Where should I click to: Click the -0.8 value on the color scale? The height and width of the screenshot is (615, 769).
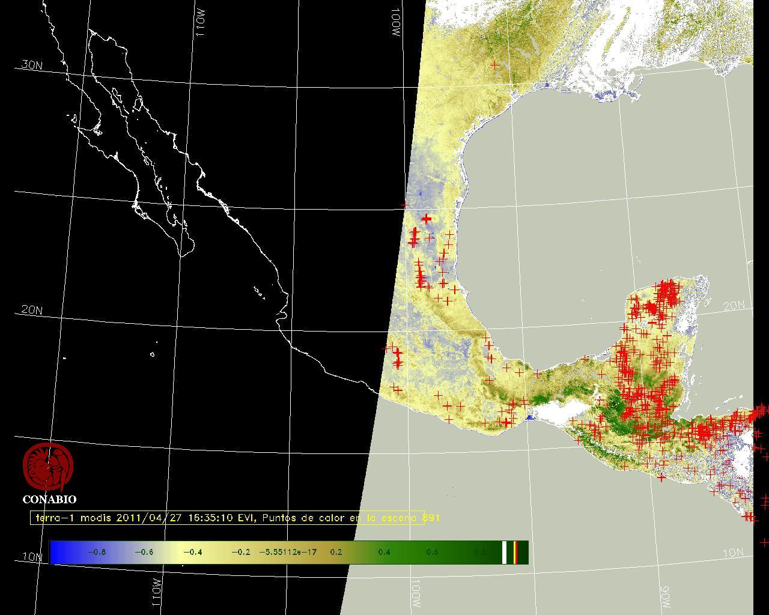(x=96, y=552)
